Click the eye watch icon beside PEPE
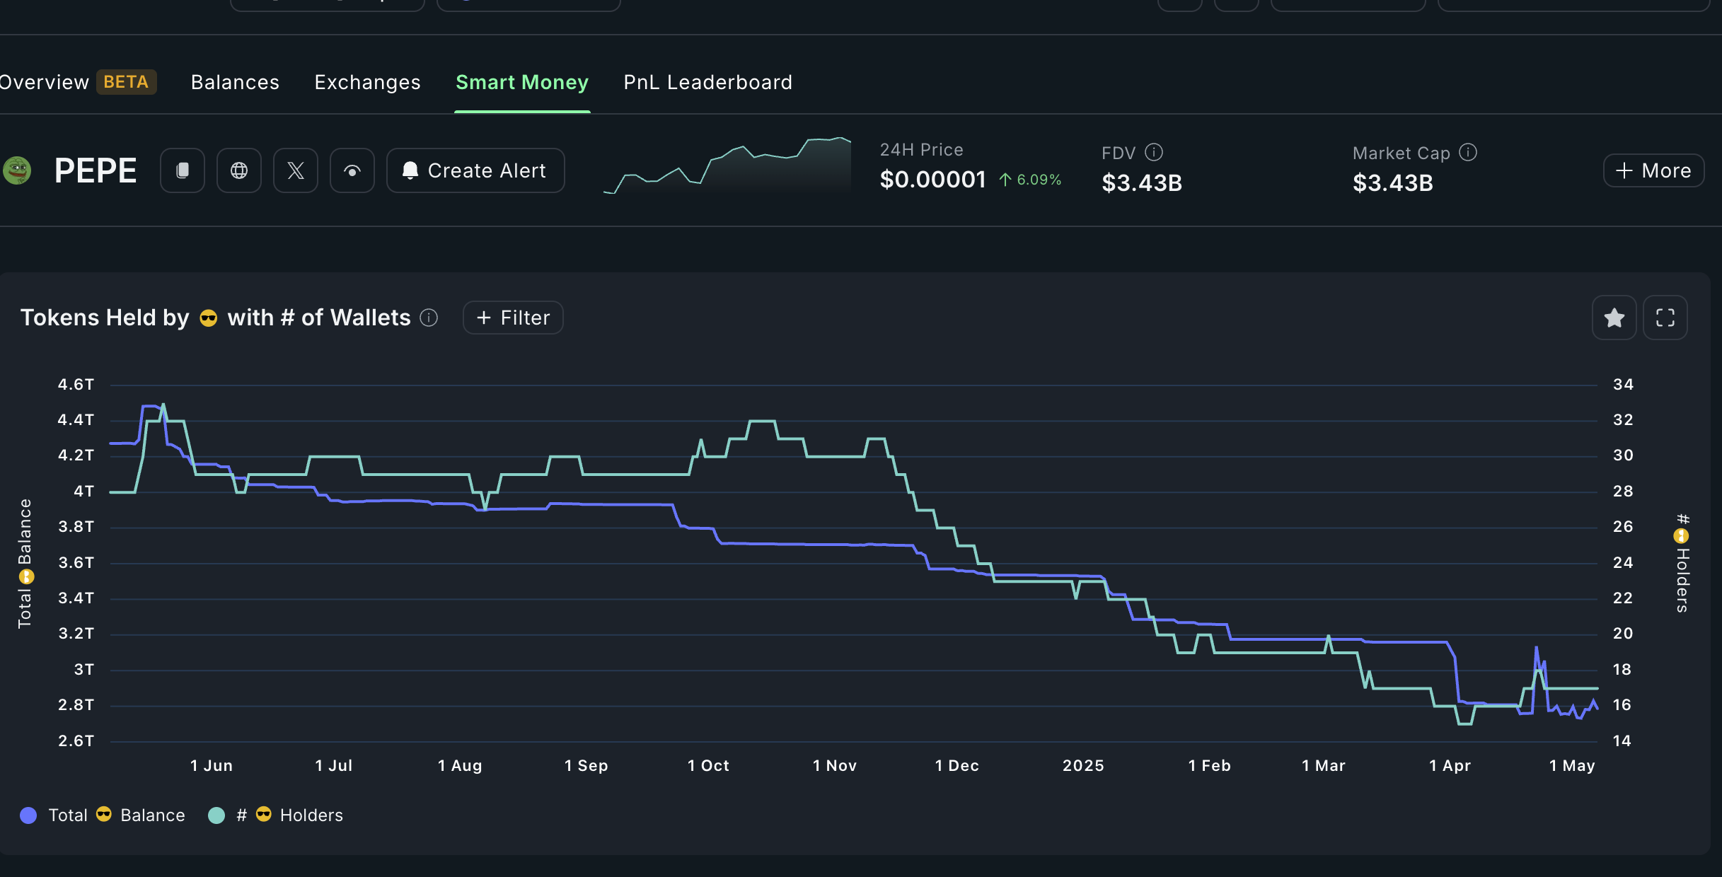 click(352, 170)
